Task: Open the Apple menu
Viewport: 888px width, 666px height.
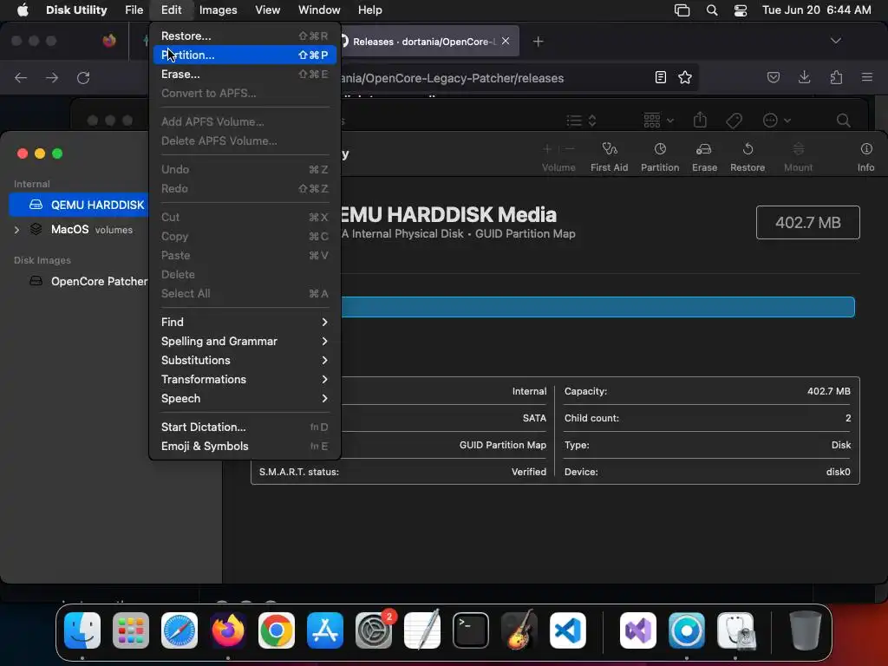Action: [x=23, y=10]
